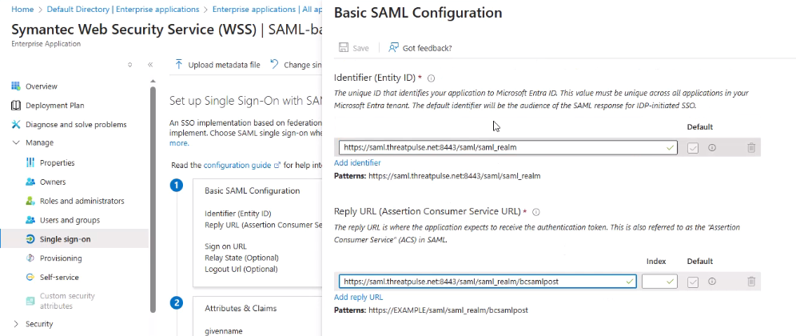Viewport: 796px width, 336px height.
Task: Toggle the Default checkbox for the reply URL
Action: coord(693,282)
